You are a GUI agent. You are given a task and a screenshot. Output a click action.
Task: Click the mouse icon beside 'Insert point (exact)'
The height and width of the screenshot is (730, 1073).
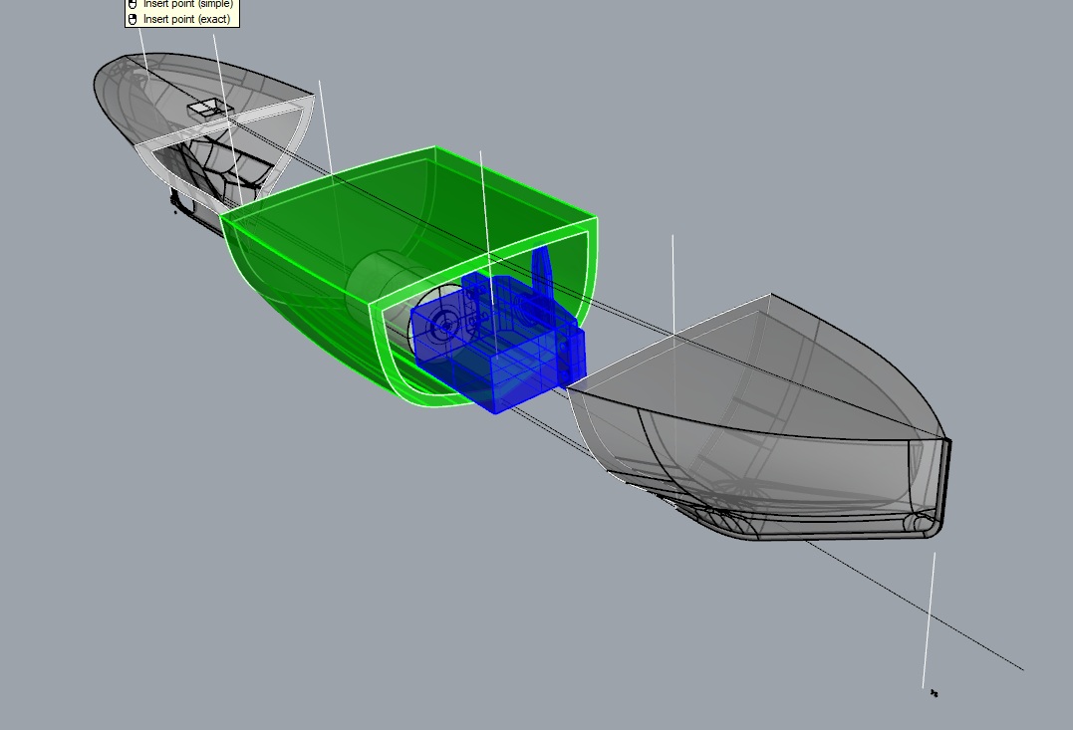point(133,19)
